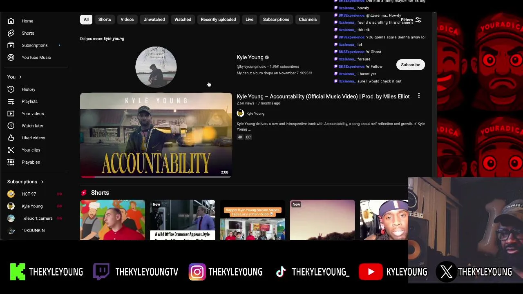
Task: Click the 2:08 duration label
Action: [225, 172]
